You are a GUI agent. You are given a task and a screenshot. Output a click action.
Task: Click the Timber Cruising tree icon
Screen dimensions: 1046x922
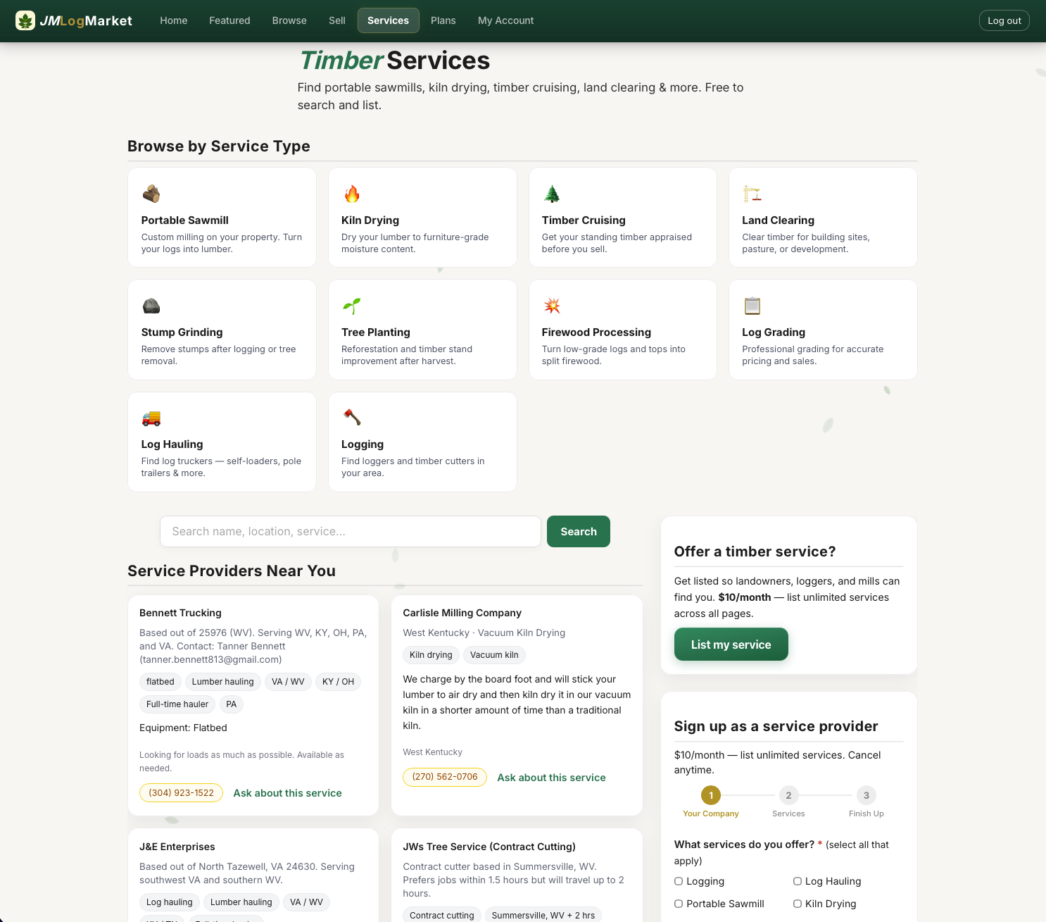pyautogui.click(x=553, y=193)
